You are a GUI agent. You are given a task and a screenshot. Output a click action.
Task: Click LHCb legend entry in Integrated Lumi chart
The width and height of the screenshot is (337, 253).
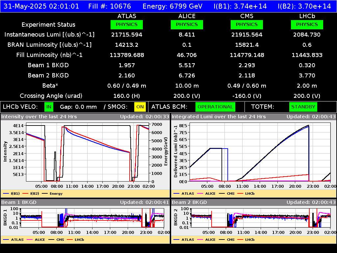[246, 193]
